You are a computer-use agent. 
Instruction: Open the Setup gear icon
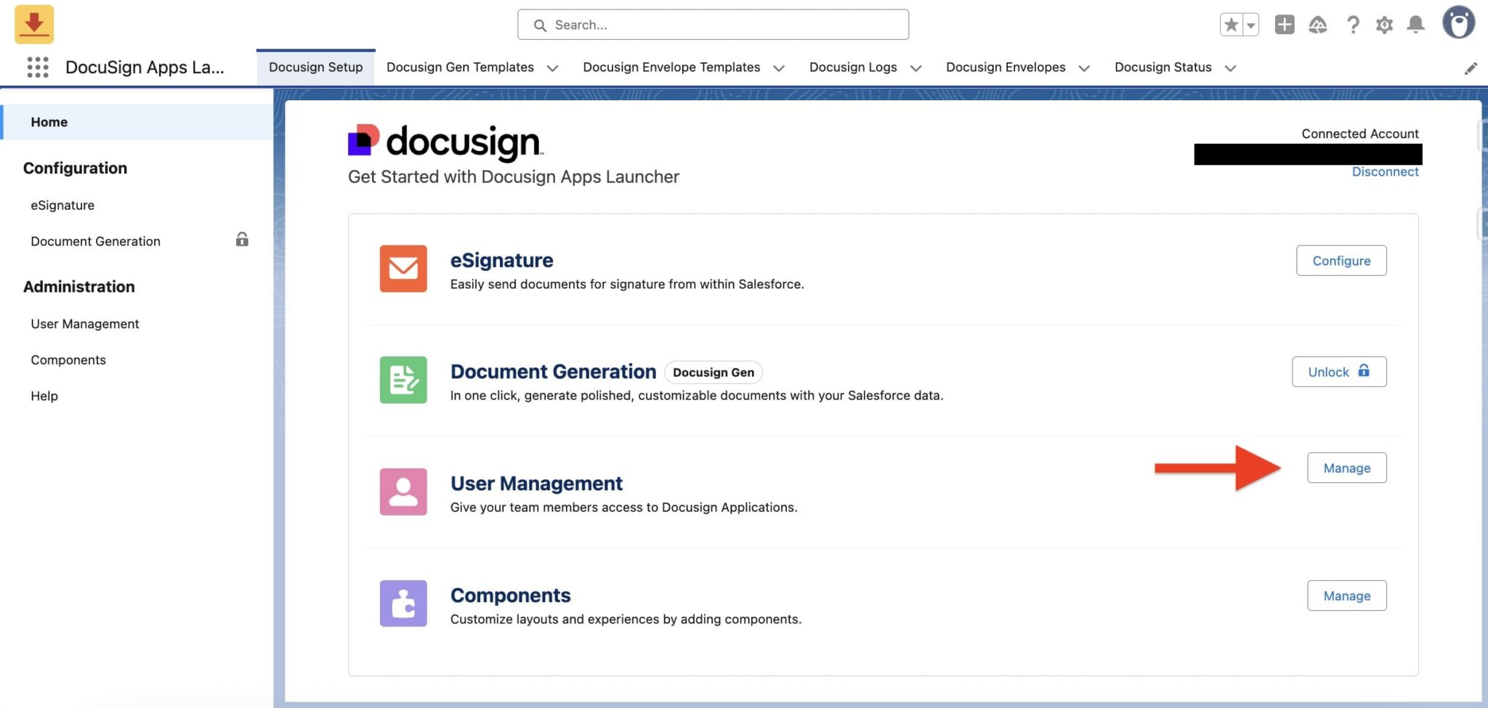click(x=1384, y=24)
